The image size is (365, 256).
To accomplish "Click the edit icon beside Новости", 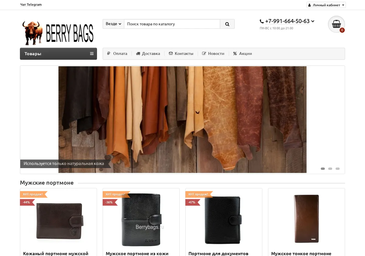I will point(204,54).
